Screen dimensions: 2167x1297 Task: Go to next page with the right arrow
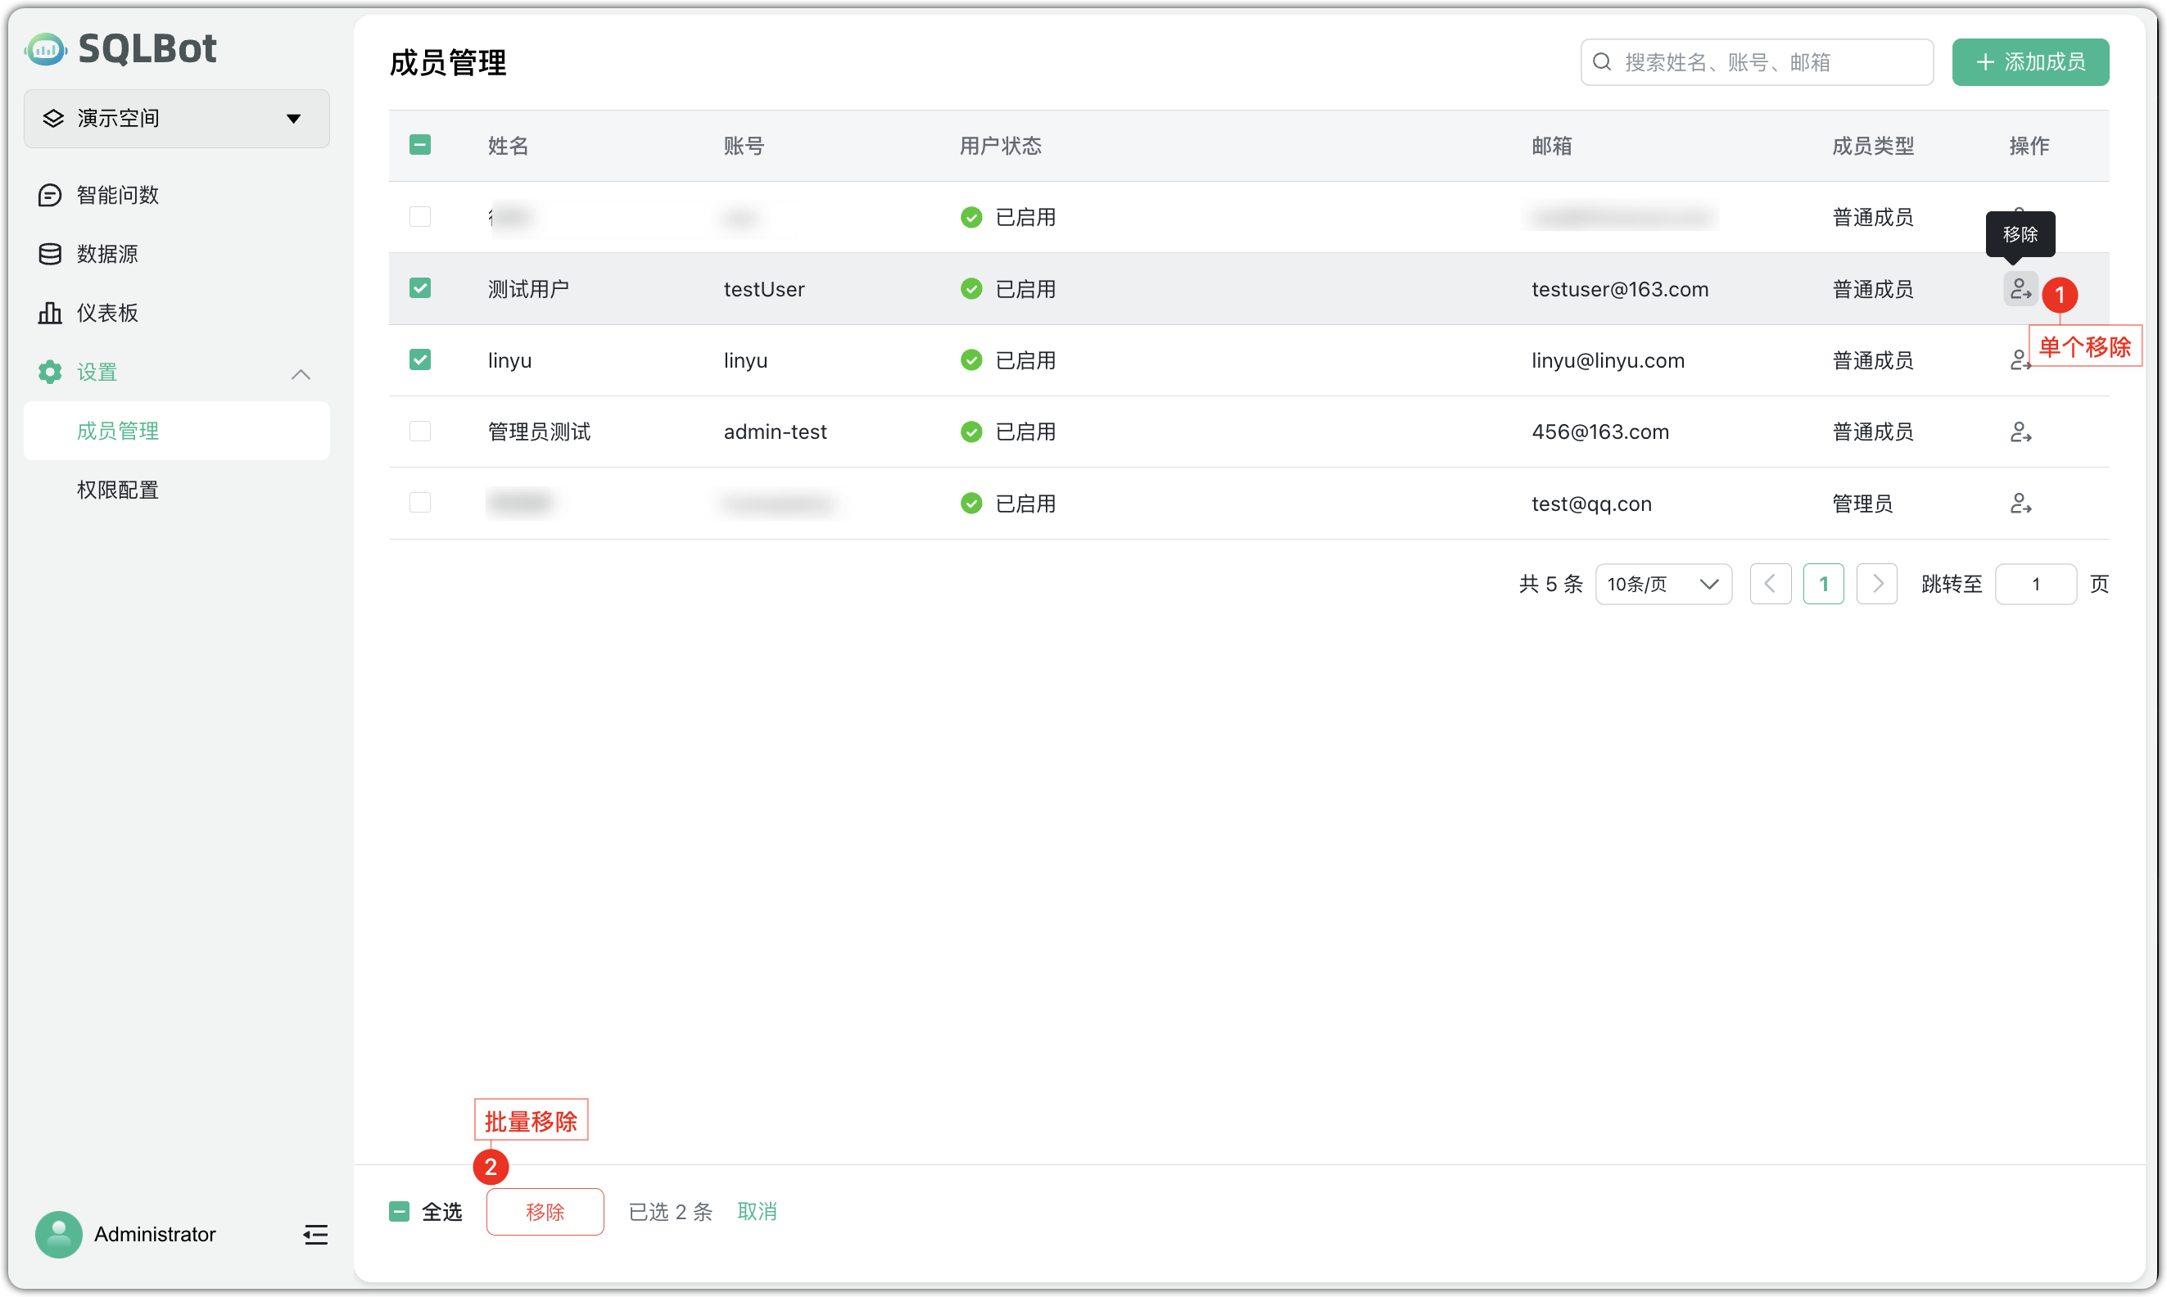pos(1876,583)
